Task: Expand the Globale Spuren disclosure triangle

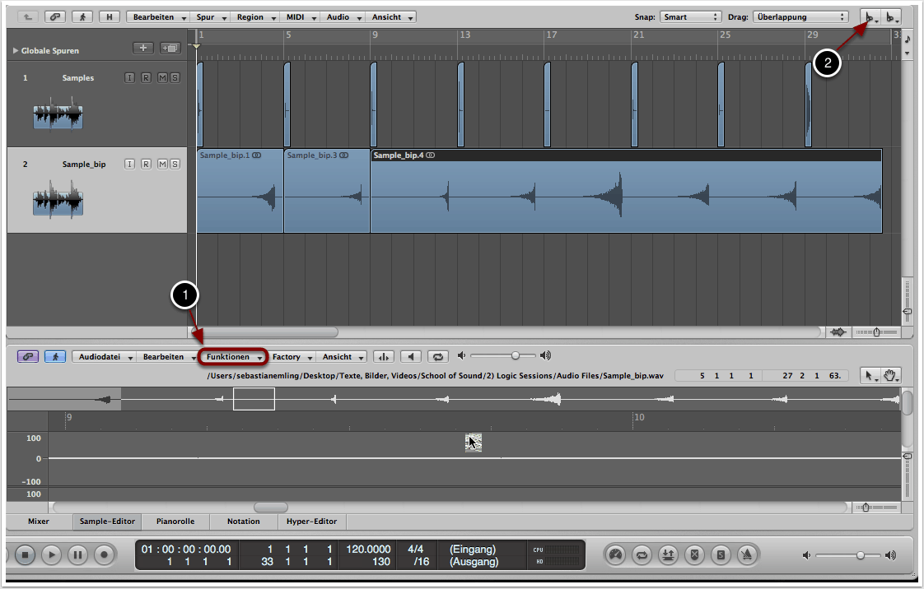Action: click(x=15, y=51)
